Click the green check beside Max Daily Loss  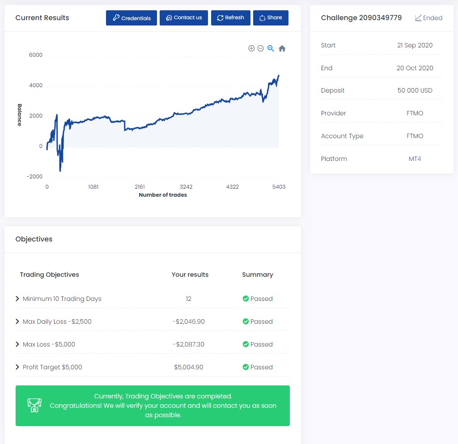(246, 321)
